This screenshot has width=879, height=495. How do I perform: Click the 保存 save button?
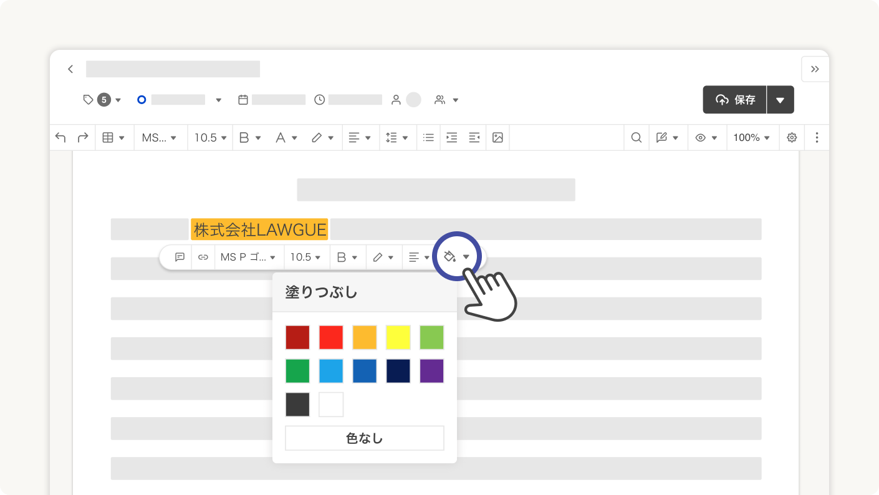point(735,99)
